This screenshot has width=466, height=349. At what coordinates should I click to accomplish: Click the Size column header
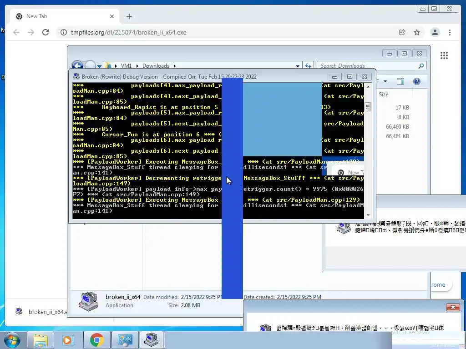click(x=383, y=95)
